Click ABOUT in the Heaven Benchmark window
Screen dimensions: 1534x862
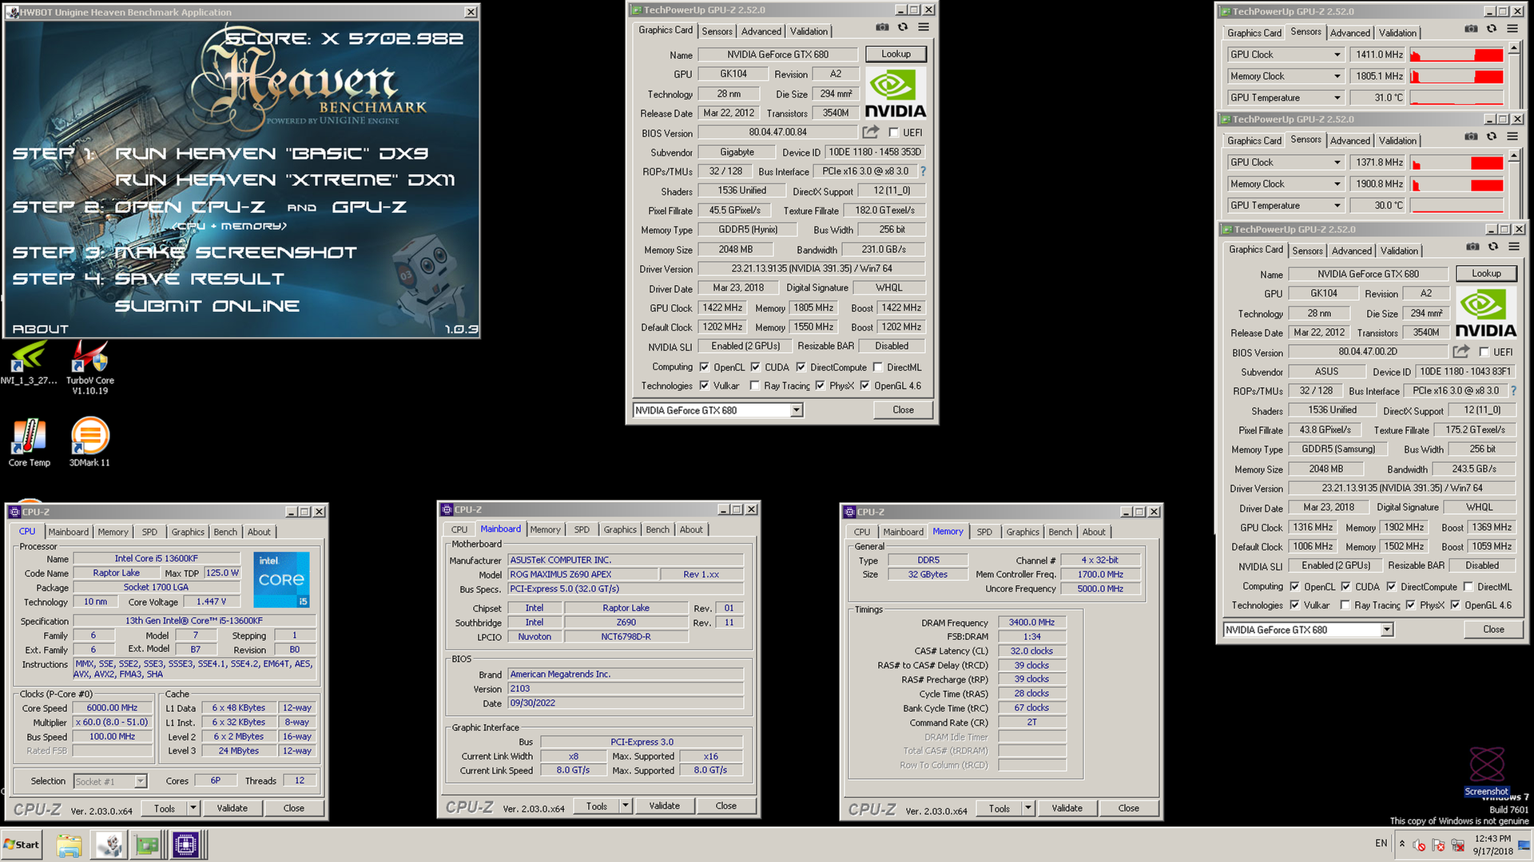(x=41, y=329)
